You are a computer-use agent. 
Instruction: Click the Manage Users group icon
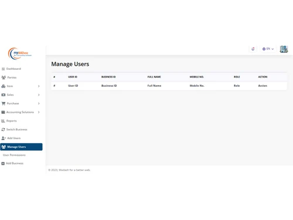tap(4, 147)
